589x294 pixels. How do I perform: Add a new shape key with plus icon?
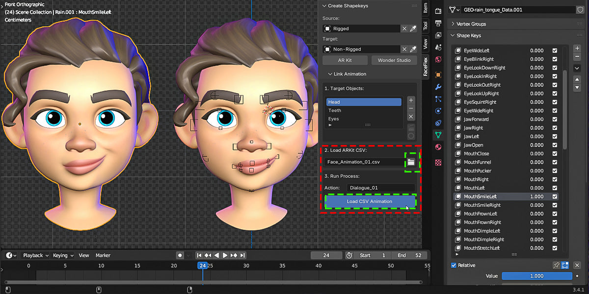coord(577,49)
